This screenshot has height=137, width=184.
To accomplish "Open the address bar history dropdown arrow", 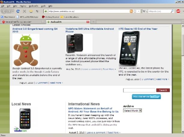I will [139, 11].
